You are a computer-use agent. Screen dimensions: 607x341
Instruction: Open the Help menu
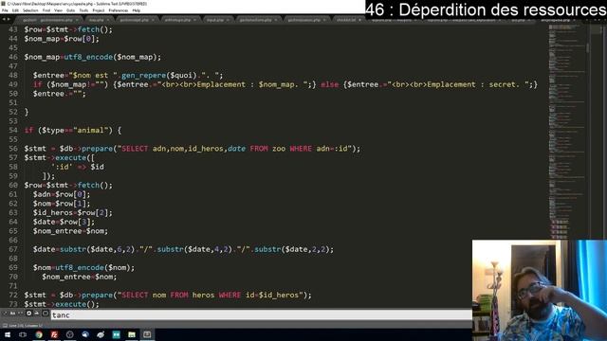click(137, 10)
